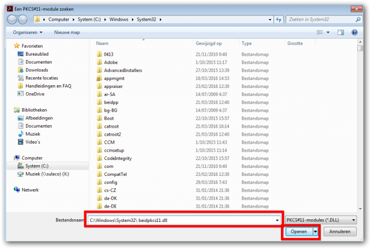This screenshot has width=371, height=249.
Task: Open the address bar history dropdown
Action: tap(270, 20)
